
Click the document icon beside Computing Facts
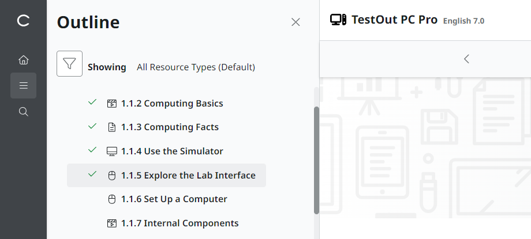112,127
